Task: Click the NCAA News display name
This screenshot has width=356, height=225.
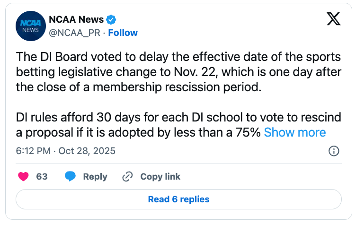Action: click(76, 20)
